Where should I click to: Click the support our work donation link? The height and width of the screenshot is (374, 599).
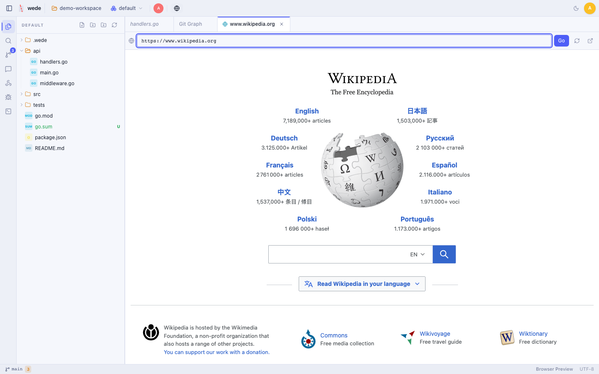click(217, 352)
